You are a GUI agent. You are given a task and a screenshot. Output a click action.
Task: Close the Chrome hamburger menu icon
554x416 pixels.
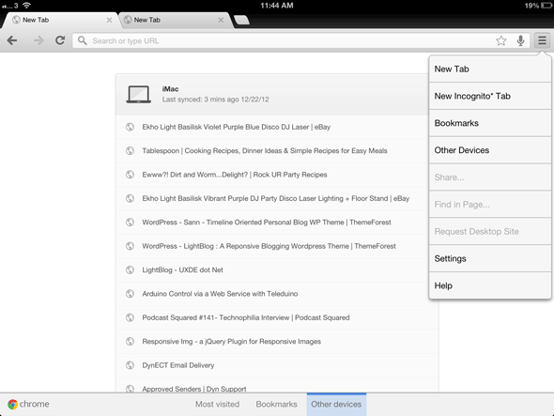[x=542, y=40]
